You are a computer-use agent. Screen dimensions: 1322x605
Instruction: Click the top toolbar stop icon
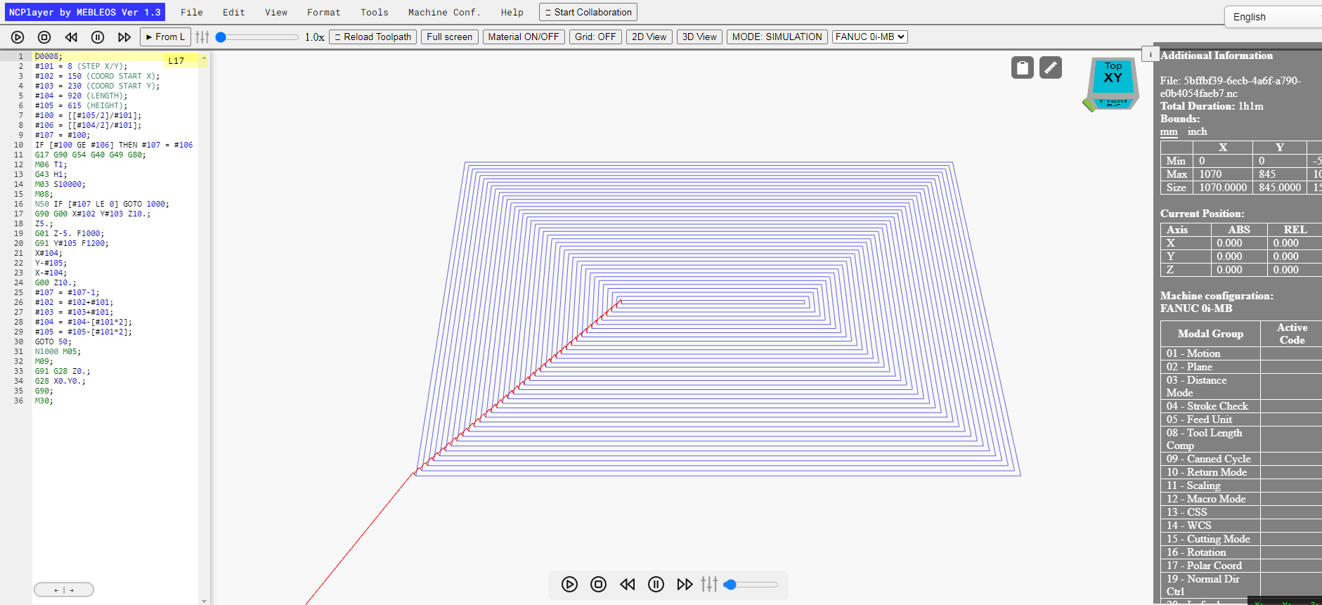coord(44,37)
